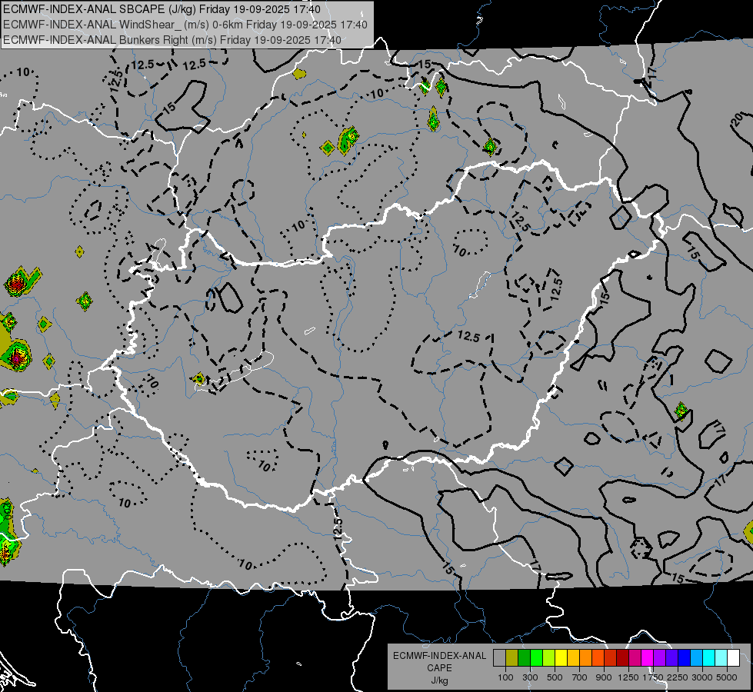Click the SBCAPE title line in header

[162, 9]
